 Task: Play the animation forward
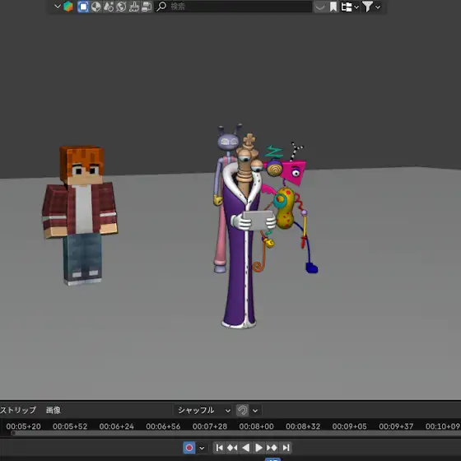pyautogui.click(x=258, y=448)
